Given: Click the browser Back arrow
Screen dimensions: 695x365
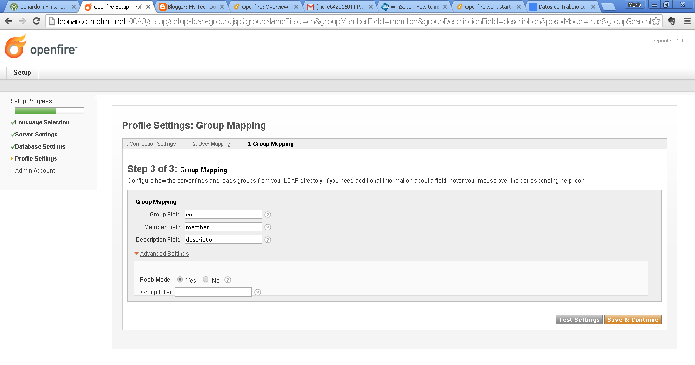Looking at the screenshot, I should [8, 21].
